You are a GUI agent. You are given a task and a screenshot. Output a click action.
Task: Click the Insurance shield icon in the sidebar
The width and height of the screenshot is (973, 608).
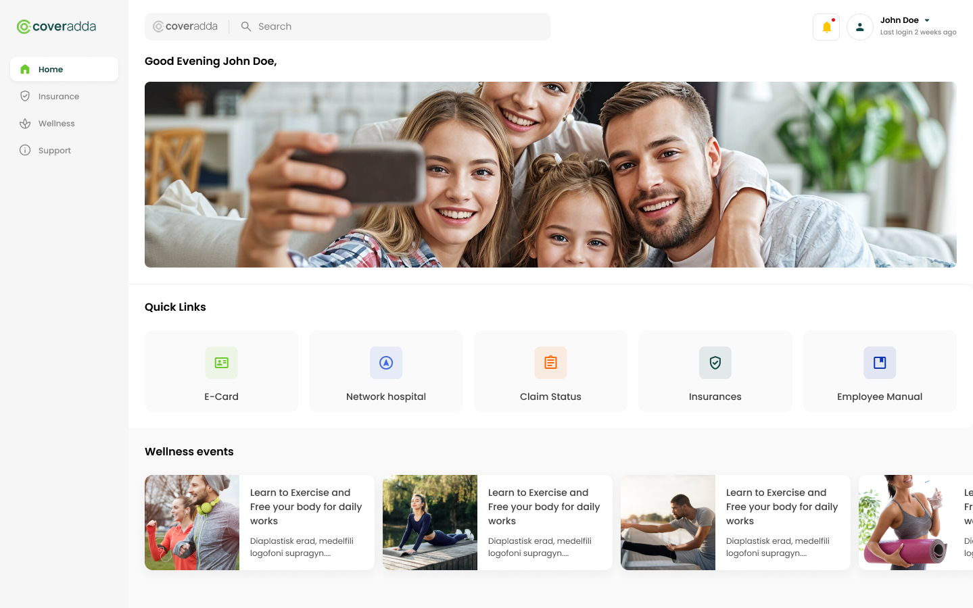coord(25,96)
